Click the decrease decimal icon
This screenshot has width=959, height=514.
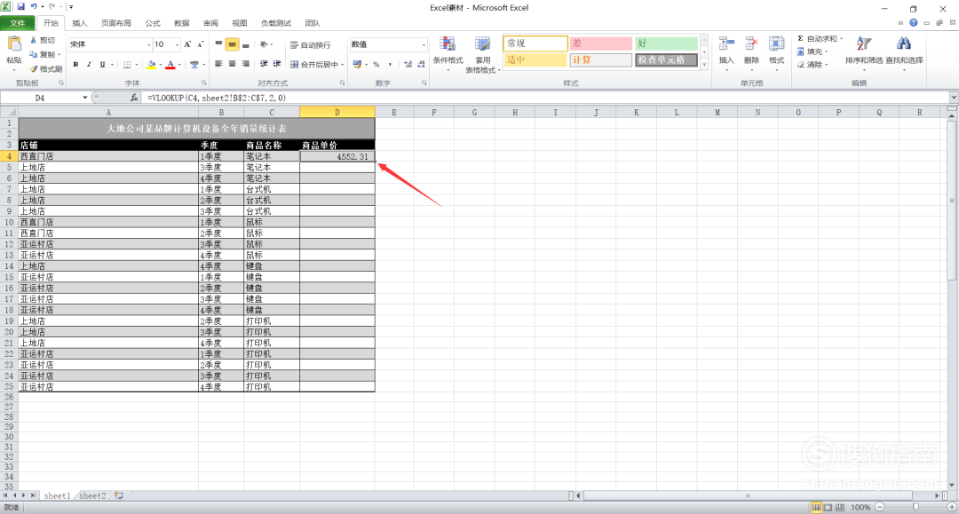tap(422, 64)
